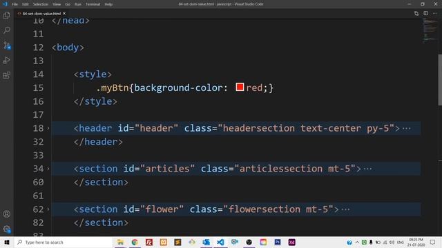Open the Extensions view
442x248 pixels.
pyautogui.click(x=7, y=75)
